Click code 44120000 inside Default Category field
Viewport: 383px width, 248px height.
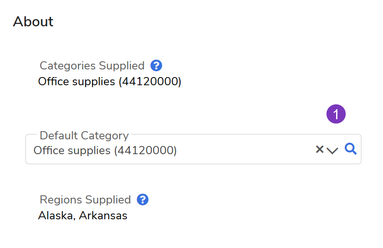click(146, 150)
